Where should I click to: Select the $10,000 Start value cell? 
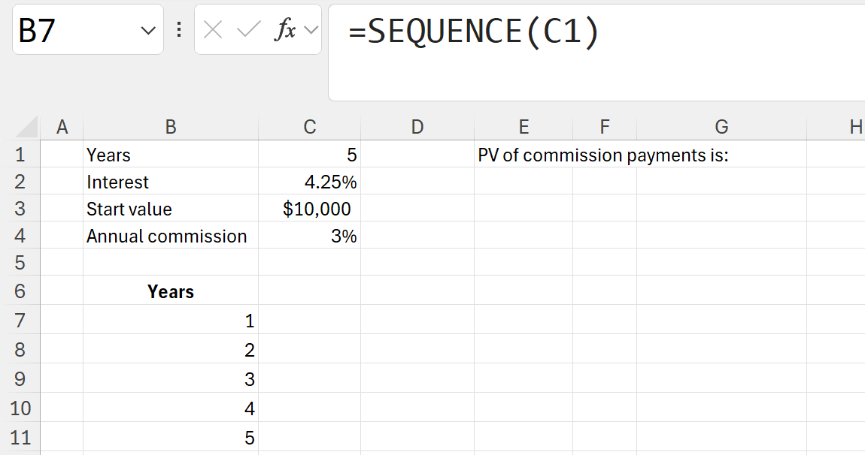(x=309, y=209)
